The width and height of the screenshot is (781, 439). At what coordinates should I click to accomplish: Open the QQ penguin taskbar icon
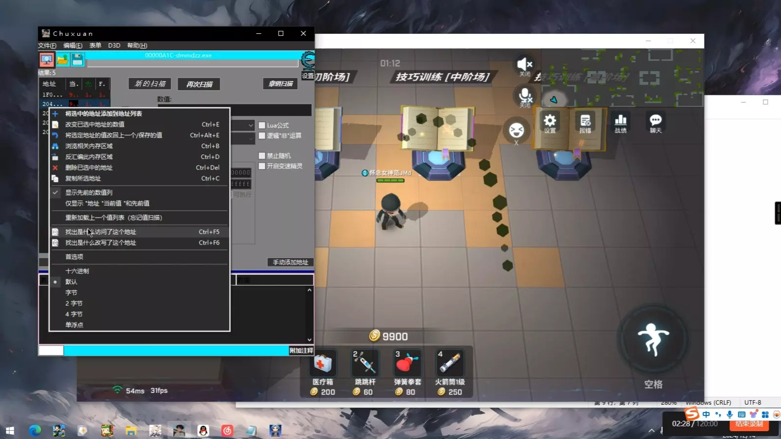click(x=203, y=431)
